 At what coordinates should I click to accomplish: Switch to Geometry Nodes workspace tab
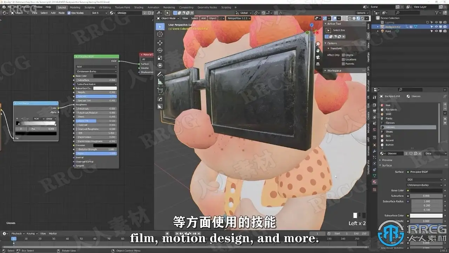207,7
